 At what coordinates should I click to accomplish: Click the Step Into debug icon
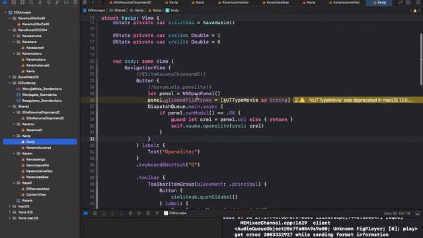click(x=113, y=213)
